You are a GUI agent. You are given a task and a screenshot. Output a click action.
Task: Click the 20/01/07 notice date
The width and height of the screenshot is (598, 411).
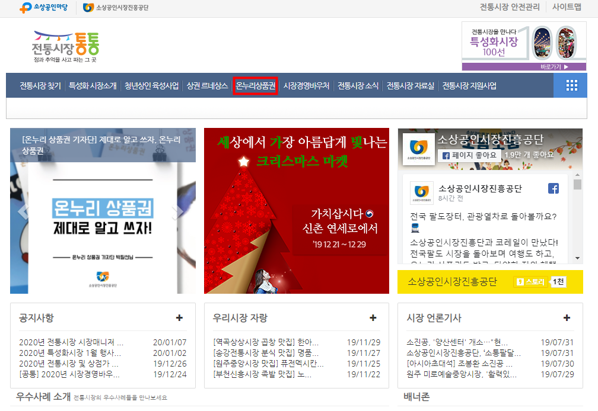pos(170,342)
